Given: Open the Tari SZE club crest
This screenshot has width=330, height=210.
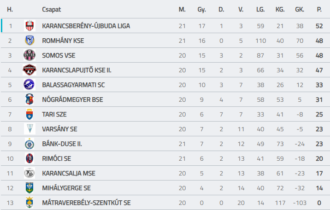Looking at the screenshot, I should pos(29,114).
